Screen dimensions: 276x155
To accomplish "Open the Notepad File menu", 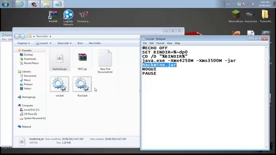I will [x=145, y=43].
